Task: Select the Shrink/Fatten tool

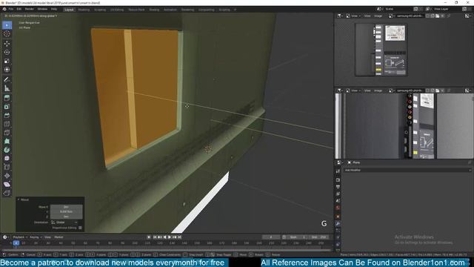Action: pyautogui.click(x=7, y=176)
